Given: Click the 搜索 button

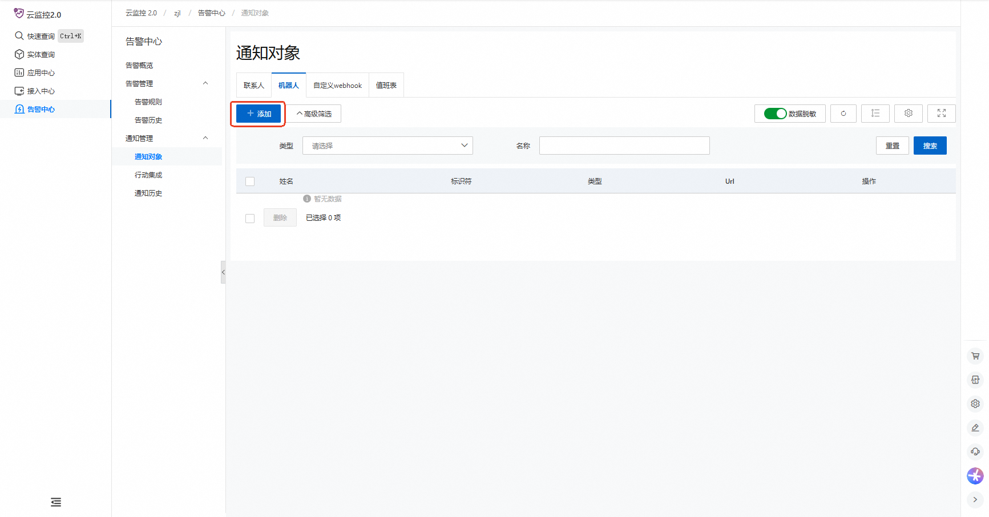Looking at the screenshot, I should [930, 146].
